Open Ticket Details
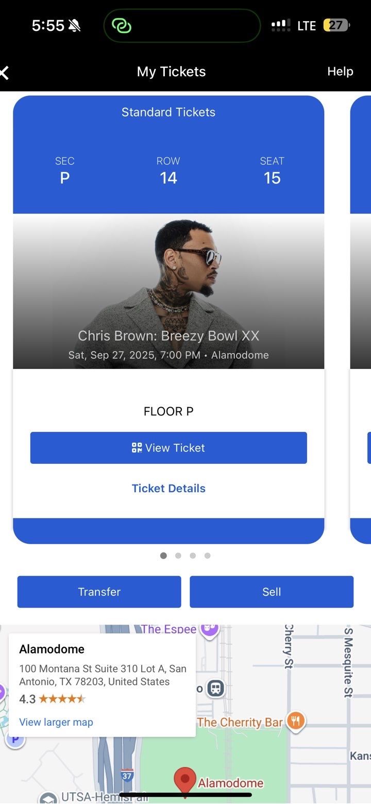This screenshot has height=804, width=371. pos(168,488)
